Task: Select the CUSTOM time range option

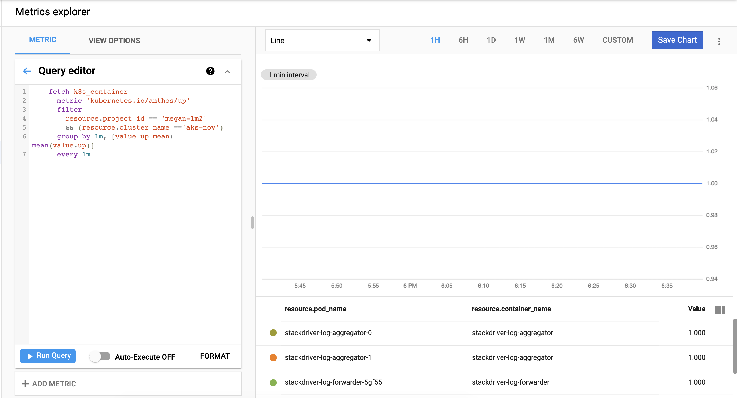Action: tap(617, 40)
